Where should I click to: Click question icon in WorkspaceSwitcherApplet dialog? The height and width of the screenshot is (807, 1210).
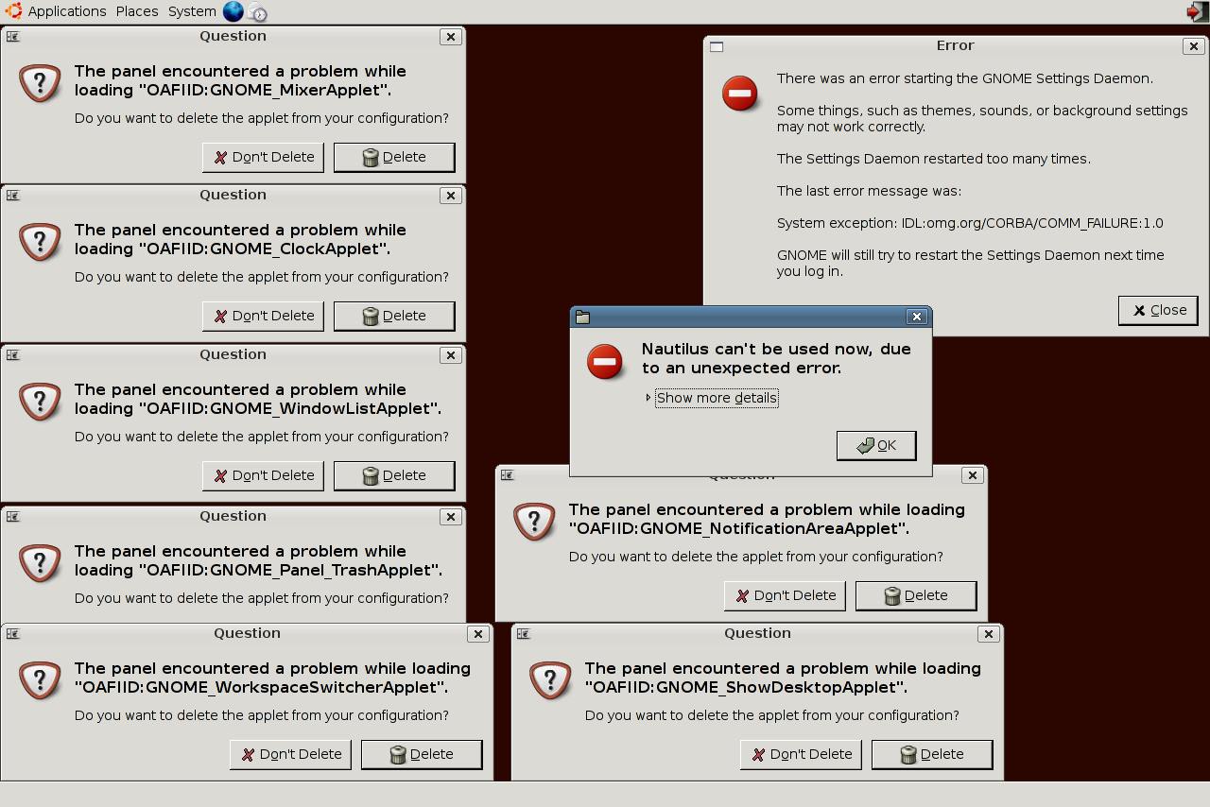pos(41,680)
